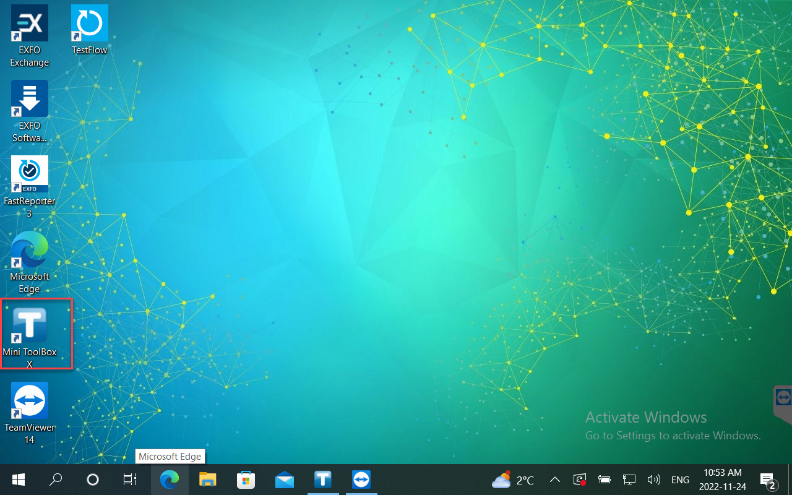Screen dimensions: 792x495
Task: Open TeamViewer from the taskbar
Action: [361, 480]
